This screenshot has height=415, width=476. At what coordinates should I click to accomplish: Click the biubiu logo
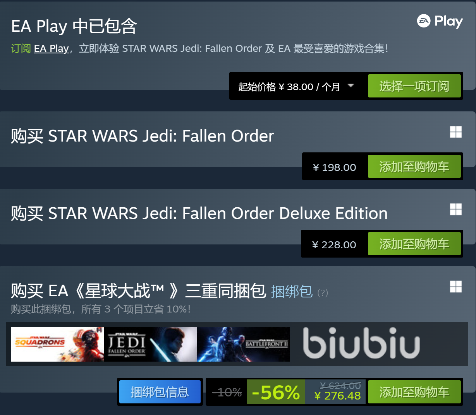point(361,343)
